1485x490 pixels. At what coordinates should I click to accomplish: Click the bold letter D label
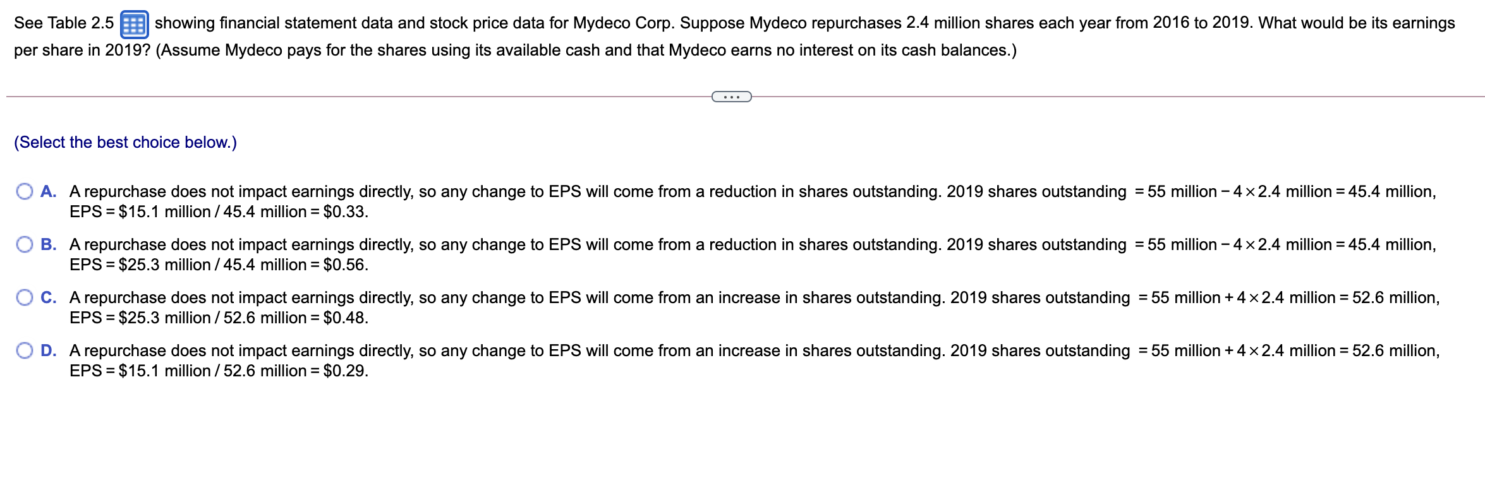point(48,350)
